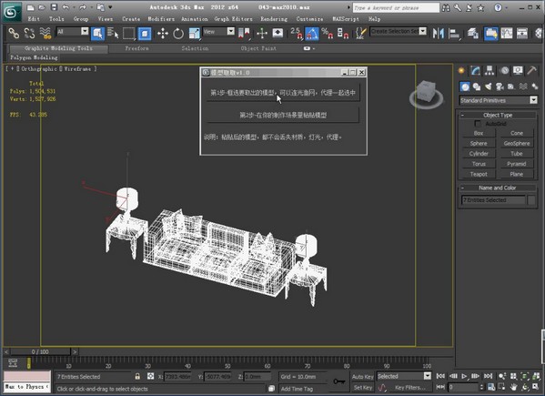Image resolution: width=545 pixels, height=396 pixels.
Task: Click the Mirror tool icon
Action: click(x=438, y=34)
